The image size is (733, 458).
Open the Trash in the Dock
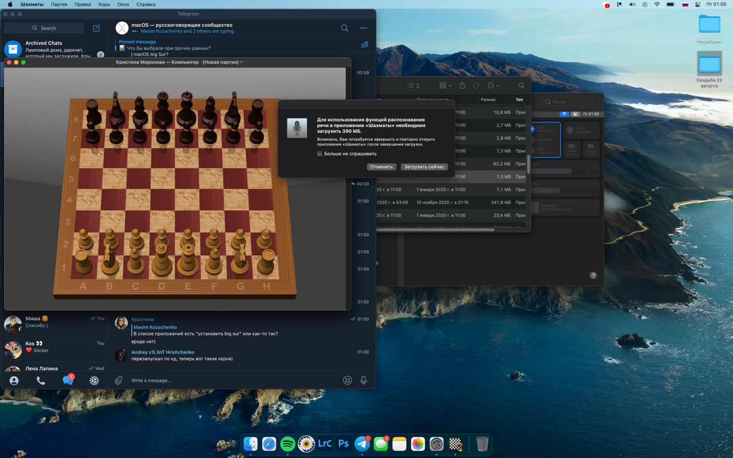(482, 444)
